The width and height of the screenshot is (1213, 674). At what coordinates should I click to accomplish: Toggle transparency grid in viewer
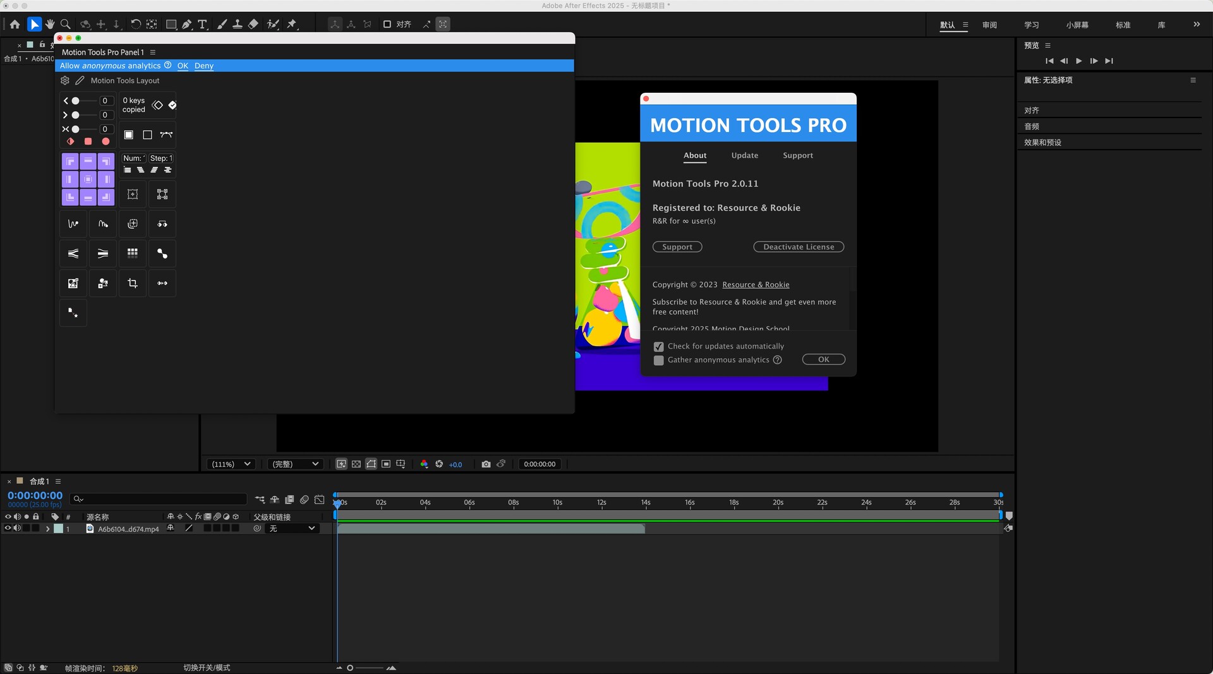[x=356, y=464]
